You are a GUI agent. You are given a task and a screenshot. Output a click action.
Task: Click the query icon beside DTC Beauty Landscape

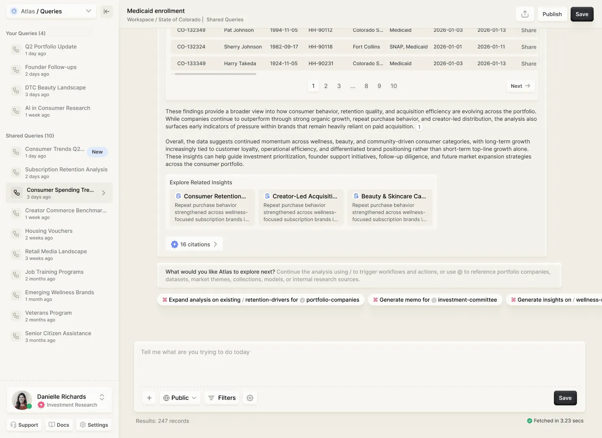pos(16,91)
